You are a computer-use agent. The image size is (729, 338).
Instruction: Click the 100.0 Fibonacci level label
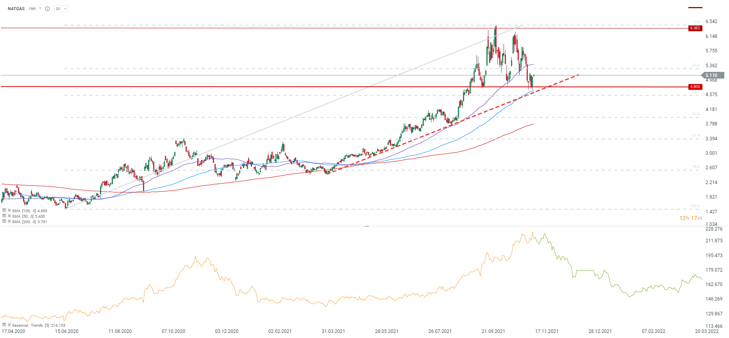pyautogui.click(x=695, y=206)
